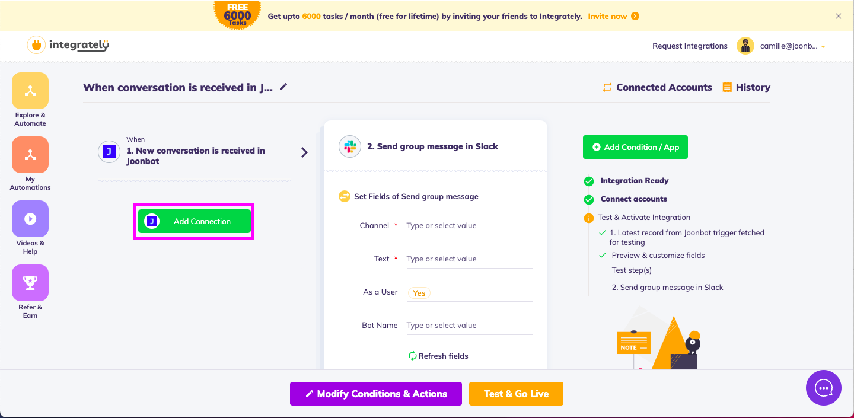Viewport: 854px width, 418px height.
Task: Click the Test & Go Live button
Action: click(516, 394)
